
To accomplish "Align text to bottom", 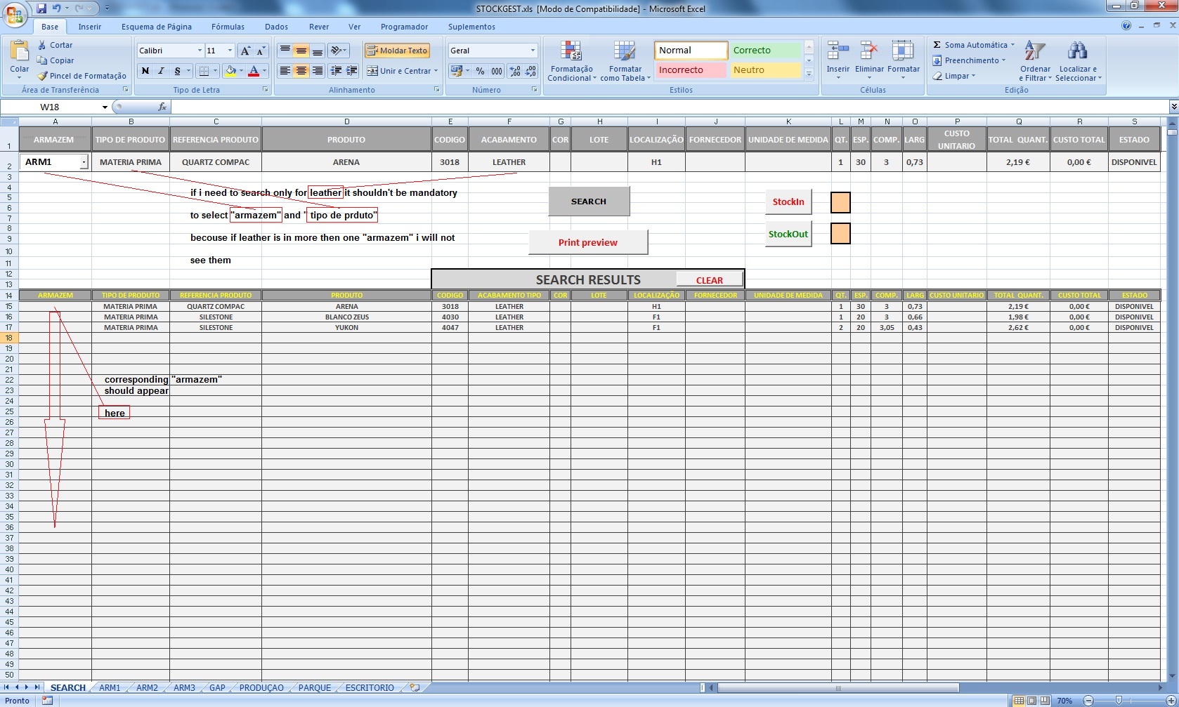I will point(317,51).
